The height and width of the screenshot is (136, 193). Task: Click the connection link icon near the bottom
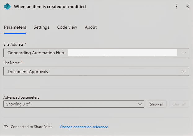tap(6, 127)
